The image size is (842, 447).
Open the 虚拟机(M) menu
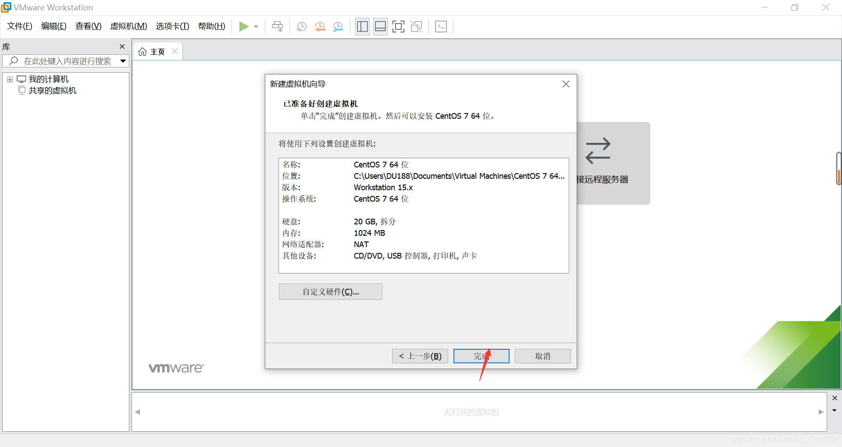tap(128, 26)
